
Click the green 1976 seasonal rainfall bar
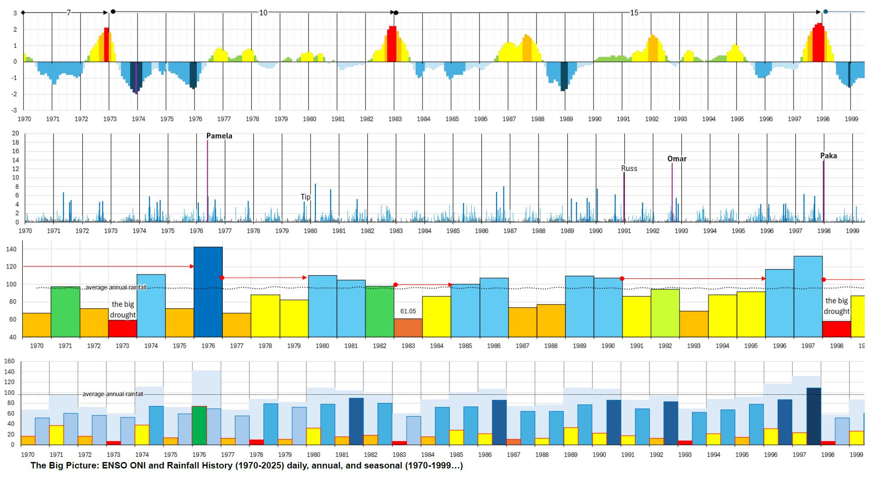199,425
